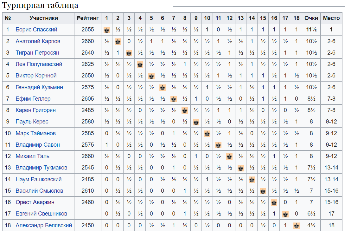Click the king icon in Petrosian's row

tap(129, 53)
